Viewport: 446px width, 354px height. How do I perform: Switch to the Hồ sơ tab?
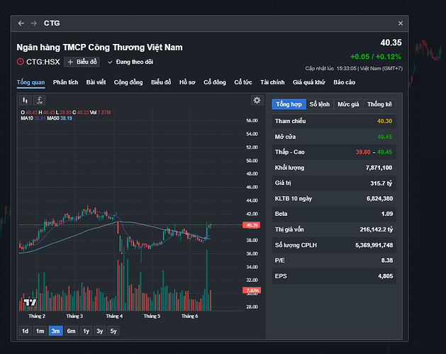coord(187,82)
